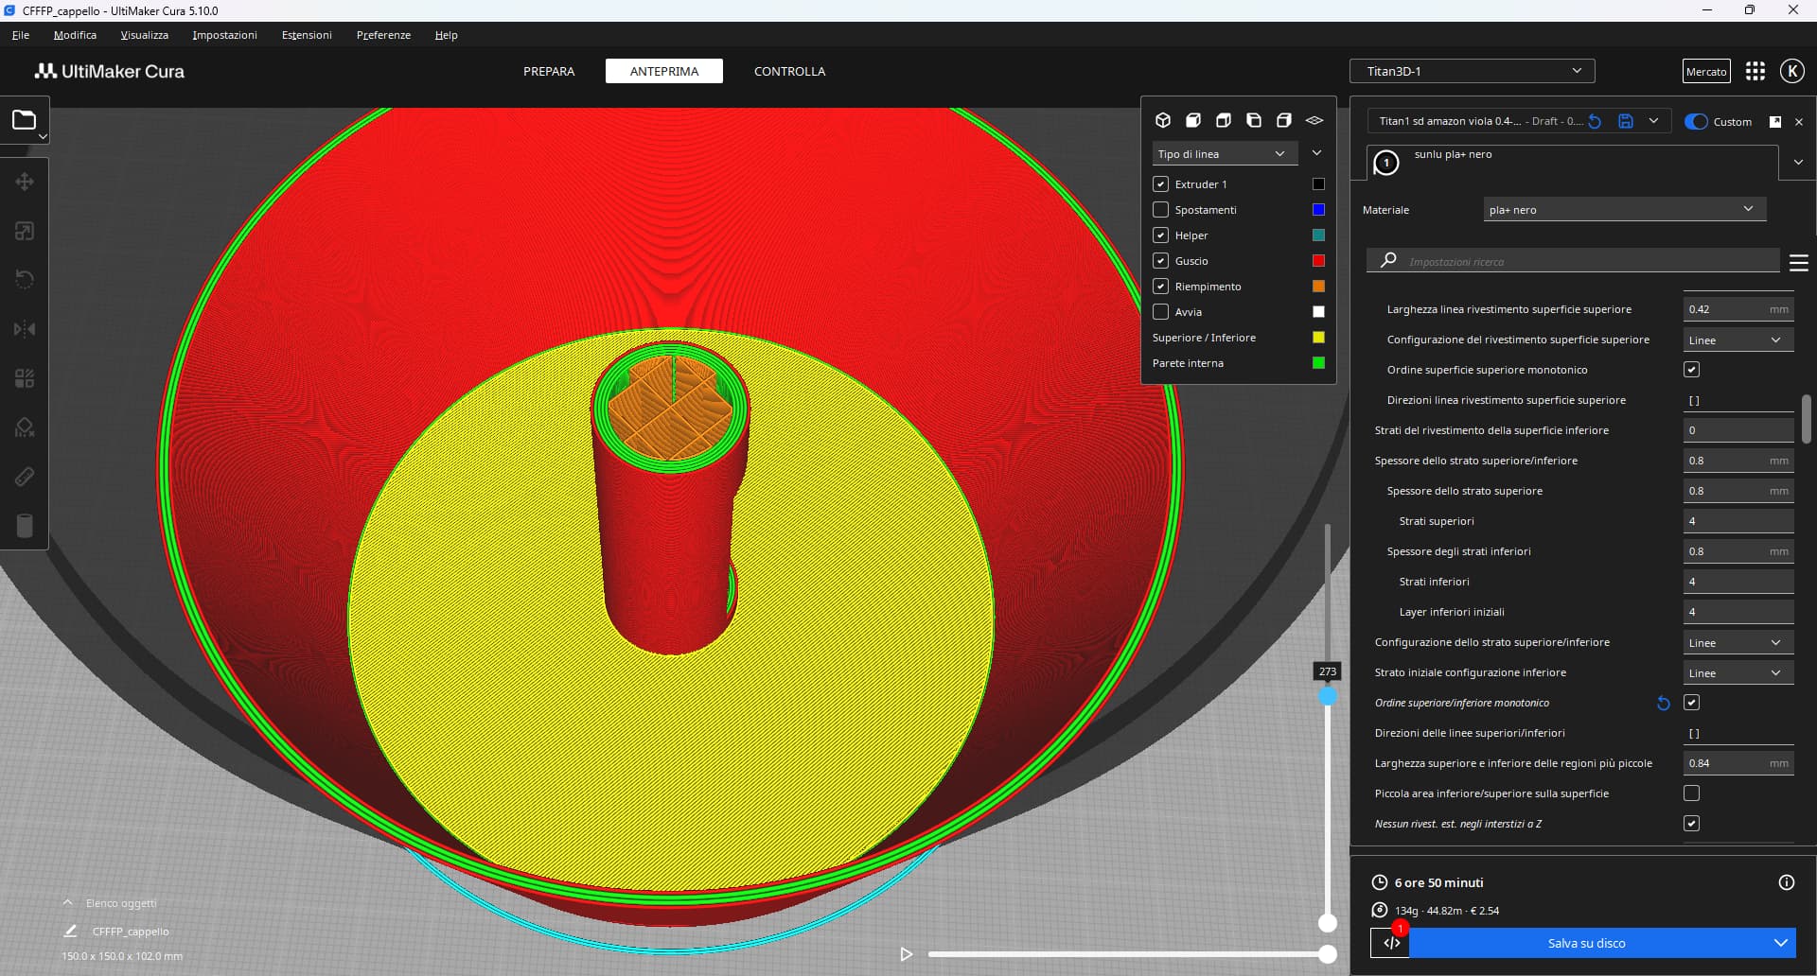1817x976 pixels.
Task: Click the measure tool icon
Action: click(x=25, y=477)
